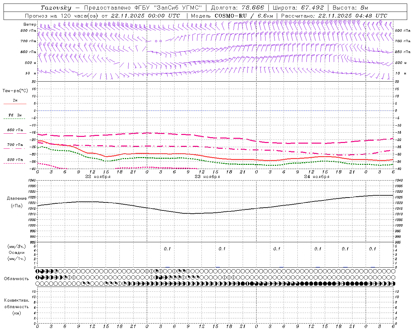
Task: Click the "(мм/1ч.)" precipitation unit label
Action: coord(16,259)
